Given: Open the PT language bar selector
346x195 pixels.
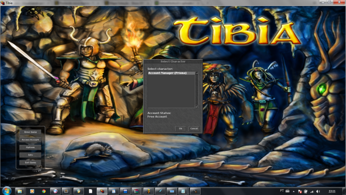Looking at the screenshot, I should [282, 191].
